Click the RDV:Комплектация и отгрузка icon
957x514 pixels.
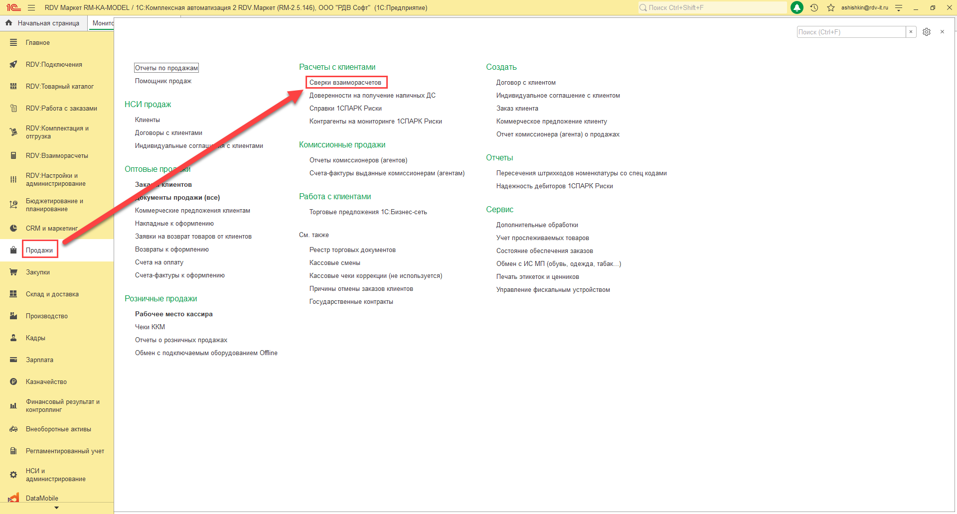tap(13, 132)
